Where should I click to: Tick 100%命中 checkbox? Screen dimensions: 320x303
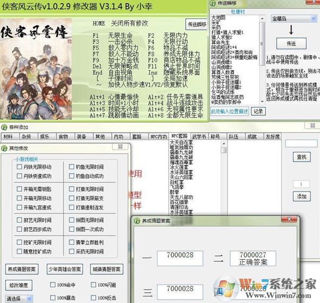[x=53, y=285]
